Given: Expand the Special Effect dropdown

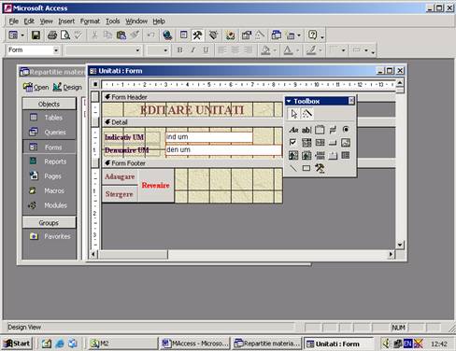Looking at the screenshot, I should (x=366, y=50).
